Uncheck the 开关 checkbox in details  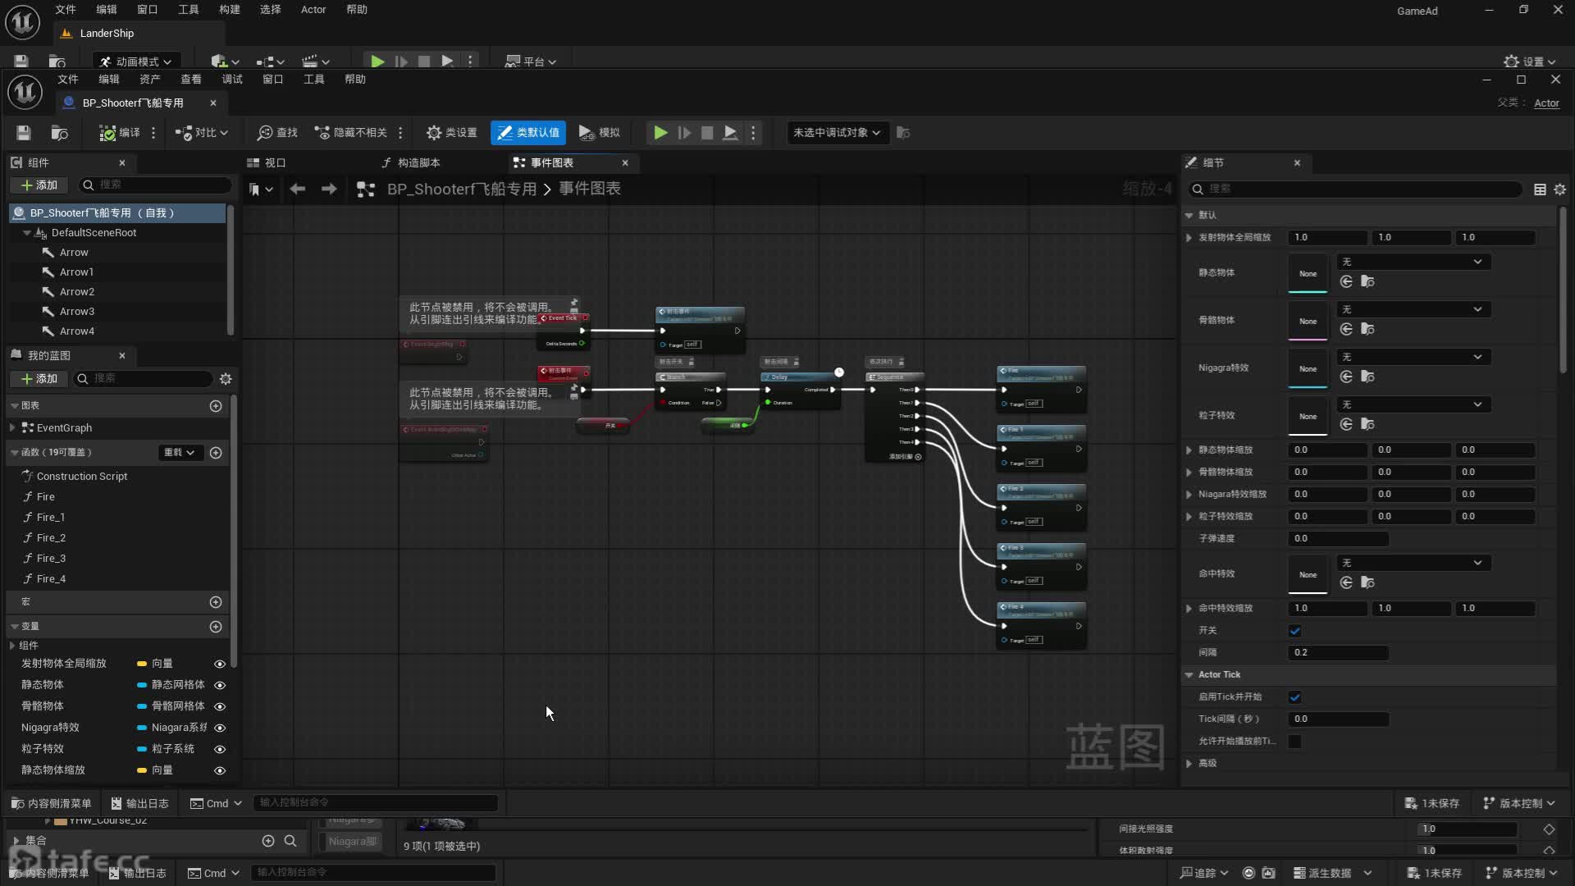1294,631
